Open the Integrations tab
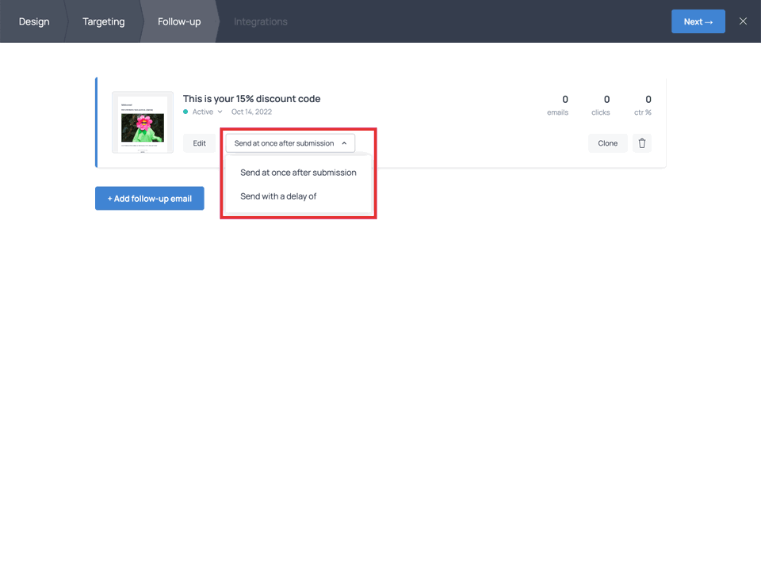Image resolution: width=761 pixels, height=570 pixels. pyautogui.click(x=260, y=21)
